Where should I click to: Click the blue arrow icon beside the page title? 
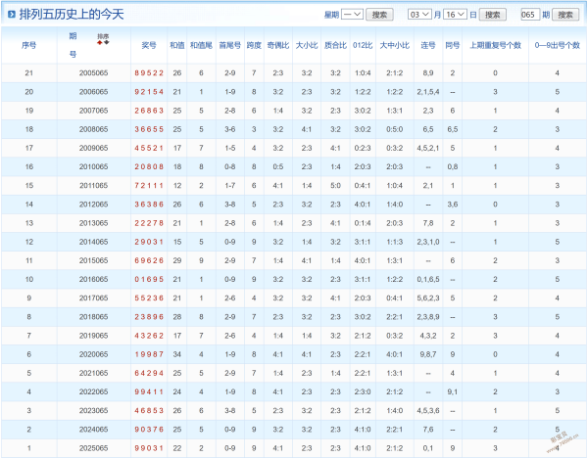point(12,15)
